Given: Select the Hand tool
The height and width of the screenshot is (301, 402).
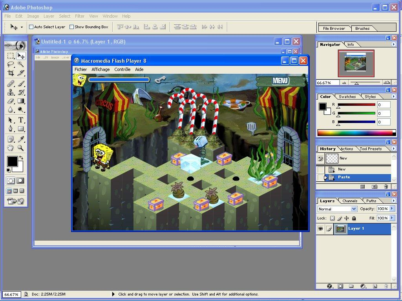Looking at the screenshot, I should click(11, 148).
